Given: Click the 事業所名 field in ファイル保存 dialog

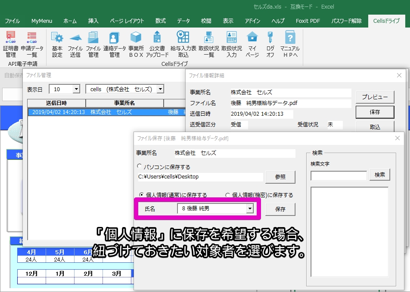Looking at the screenshot, I should pos(235,153).
